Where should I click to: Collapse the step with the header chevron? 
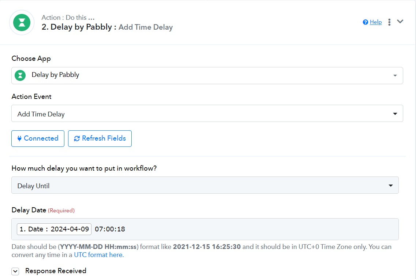pyautogui.click(x=400, y=22)
